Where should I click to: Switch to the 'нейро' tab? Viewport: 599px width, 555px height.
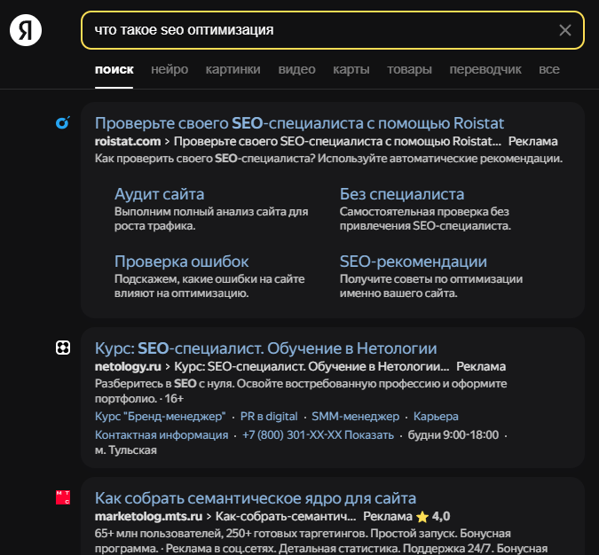pyautogui.click(x=169, y=69)
